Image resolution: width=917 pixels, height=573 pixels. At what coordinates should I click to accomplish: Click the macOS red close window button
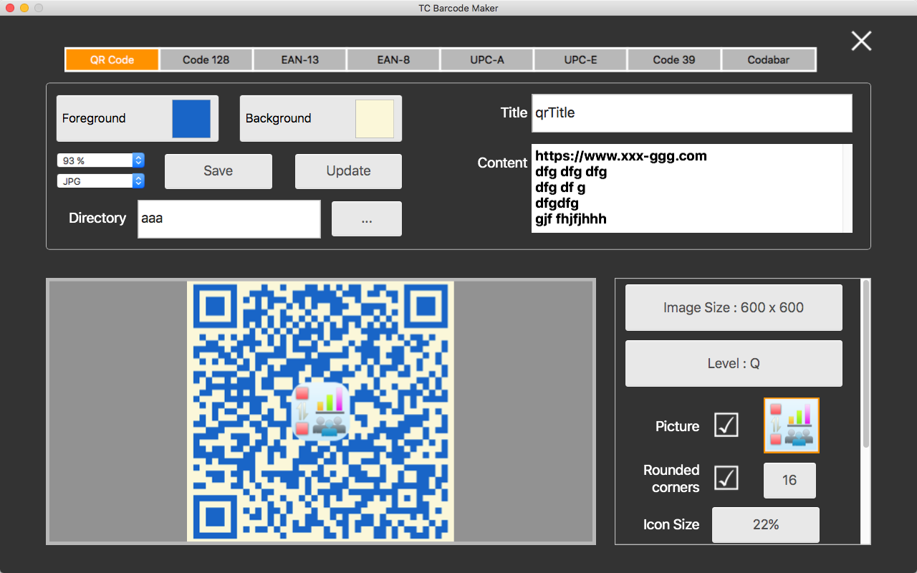pyautogui.click(x=10, y=8)
